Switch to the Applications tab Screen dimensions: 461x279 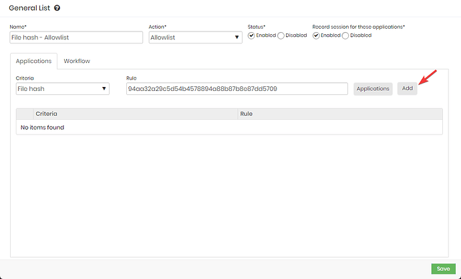point(33,61)
